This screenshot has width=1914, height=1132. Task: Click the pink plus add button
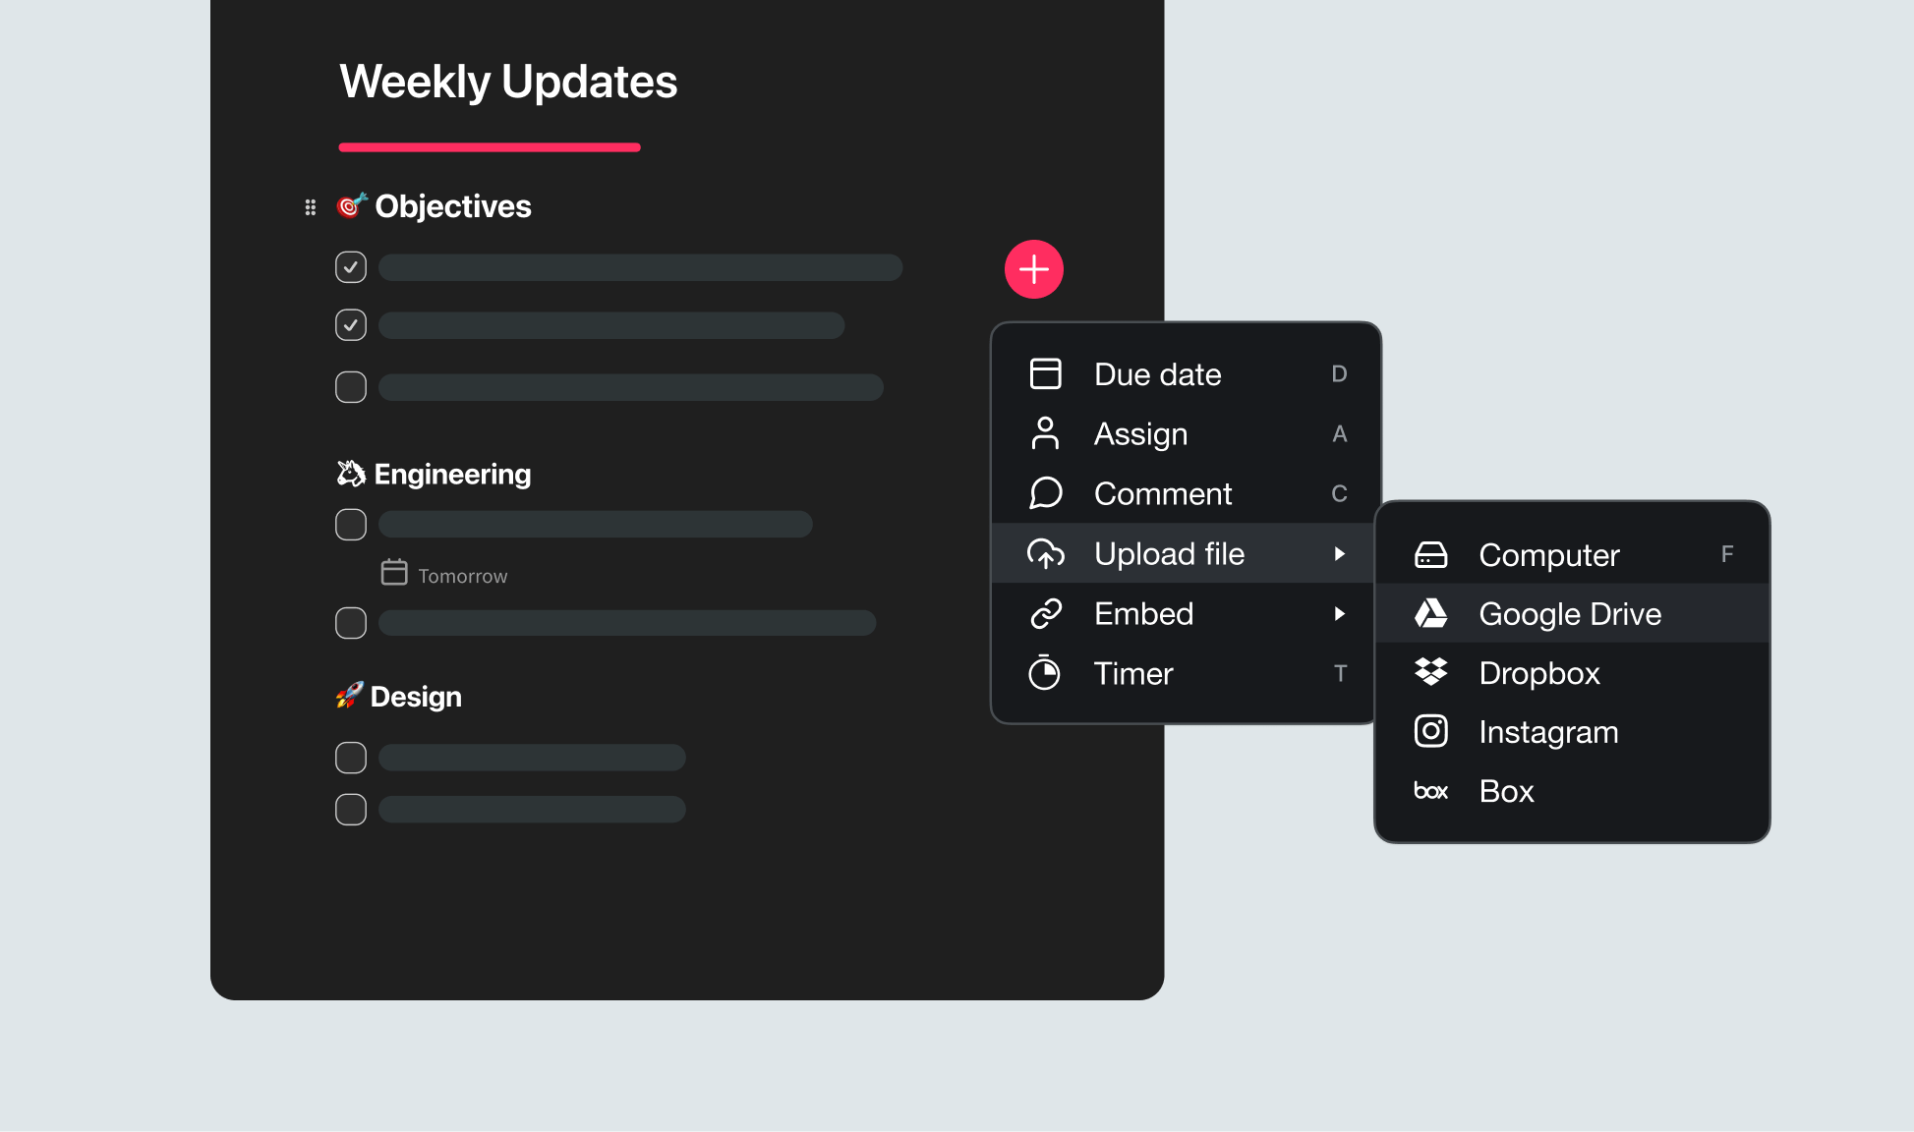1034,269
